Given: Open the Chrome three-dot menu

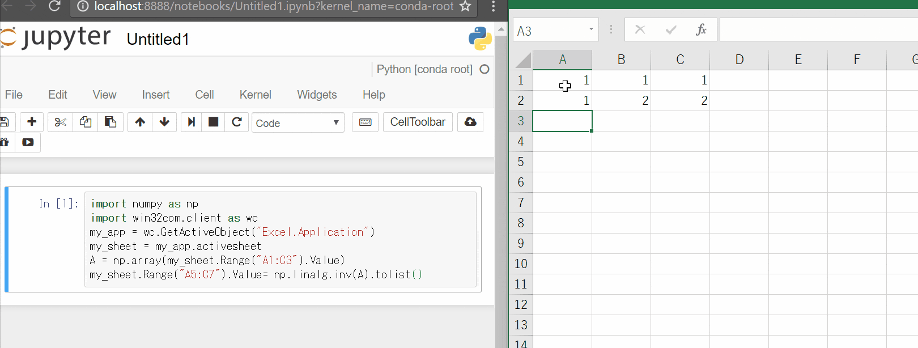Looking at the screenshot, I should 494,6.
